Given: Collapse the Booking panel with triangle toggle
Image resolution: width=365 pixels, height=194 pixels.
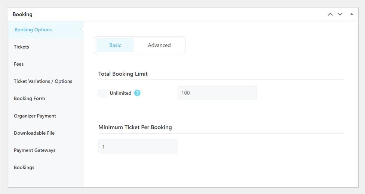Looking at the screenshot, I should [352, 14].
